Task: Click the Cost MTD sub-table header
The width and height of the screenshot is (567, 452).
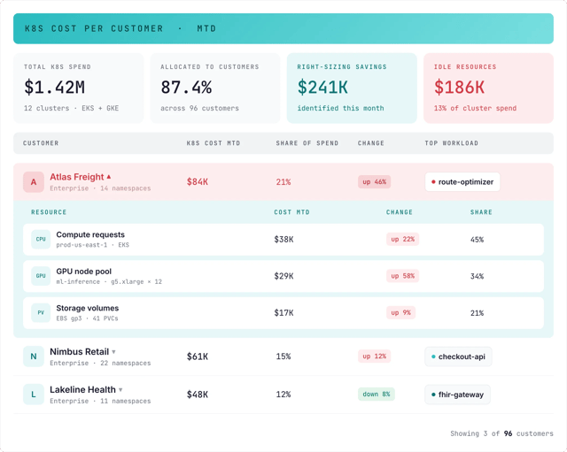Action: [x=291, y=212]
